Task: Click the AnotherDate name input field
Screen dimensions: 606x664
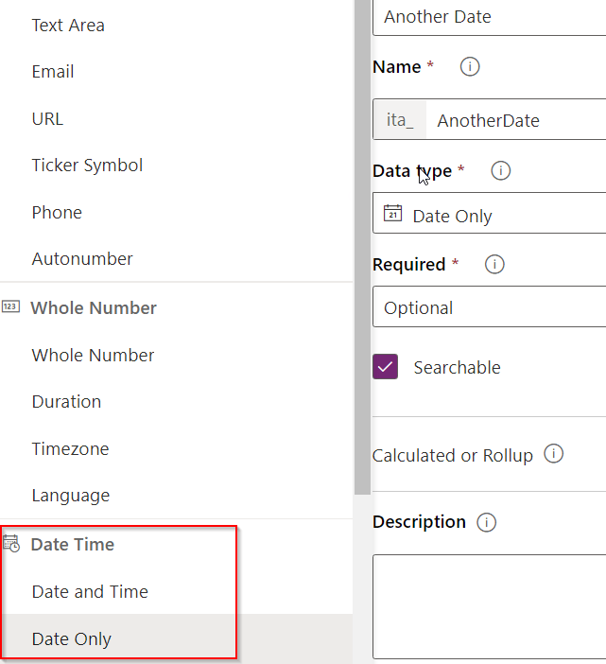Action: (x=511, y=120)
